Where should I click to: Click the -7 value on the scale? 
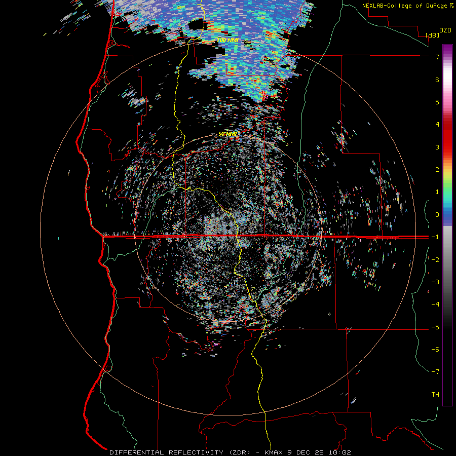click(x=435, y=372)
